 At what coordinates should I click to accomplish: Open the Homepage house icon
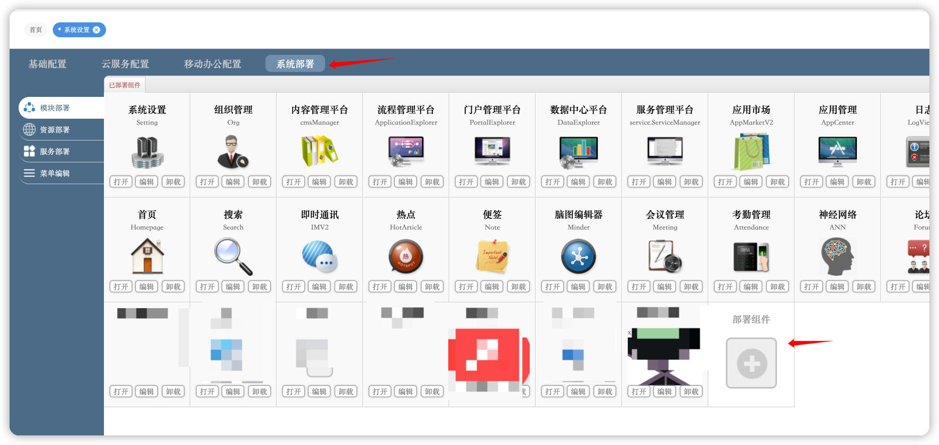coord(147,256)
